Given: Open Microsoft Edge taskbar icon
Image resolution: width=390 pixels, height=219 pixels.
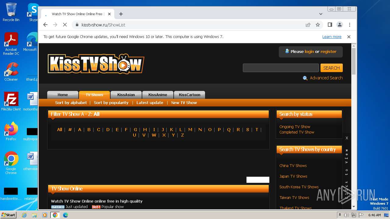Looking at the screenshot, I should click(66, 215).
